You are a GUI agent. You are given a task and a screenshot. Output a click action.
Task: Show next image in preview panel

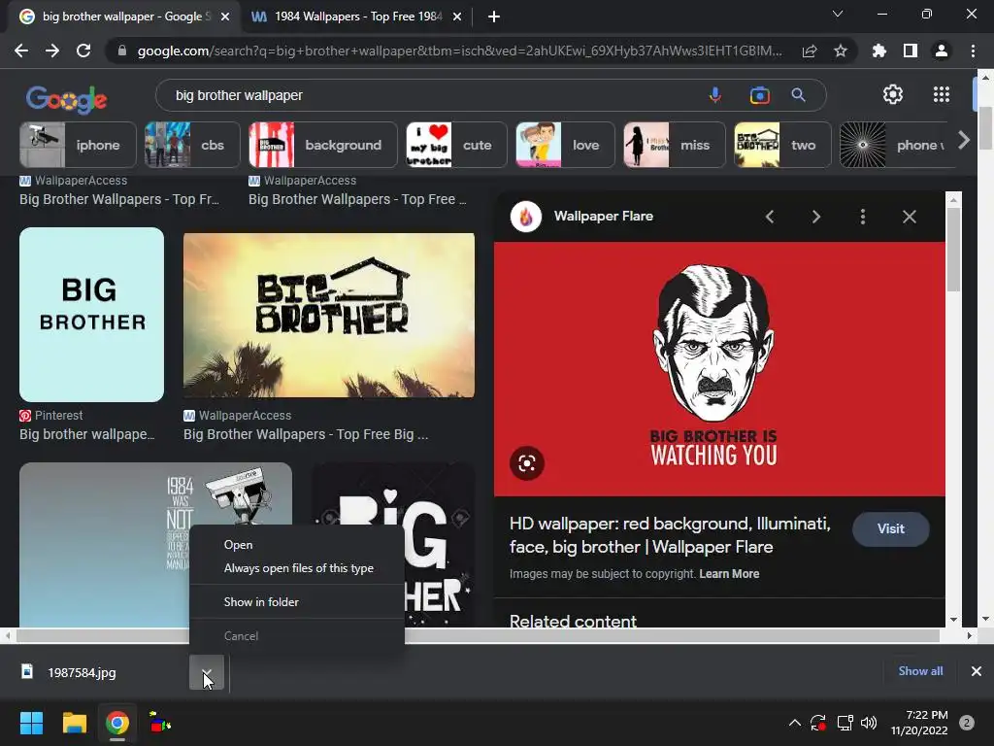coord(815,217)
